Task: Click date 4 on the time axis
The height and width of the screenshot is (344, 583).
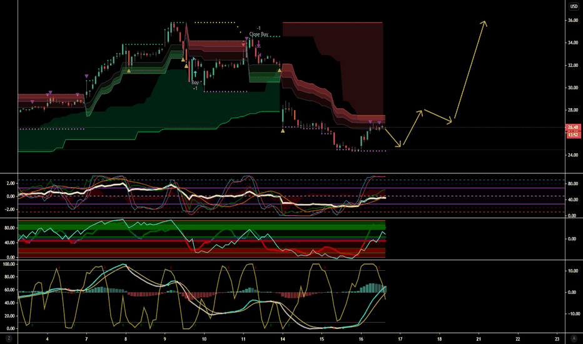Action: (47, 339)
